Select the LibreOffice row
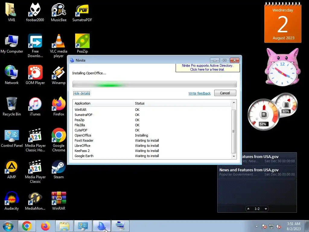 coord(152,146)
